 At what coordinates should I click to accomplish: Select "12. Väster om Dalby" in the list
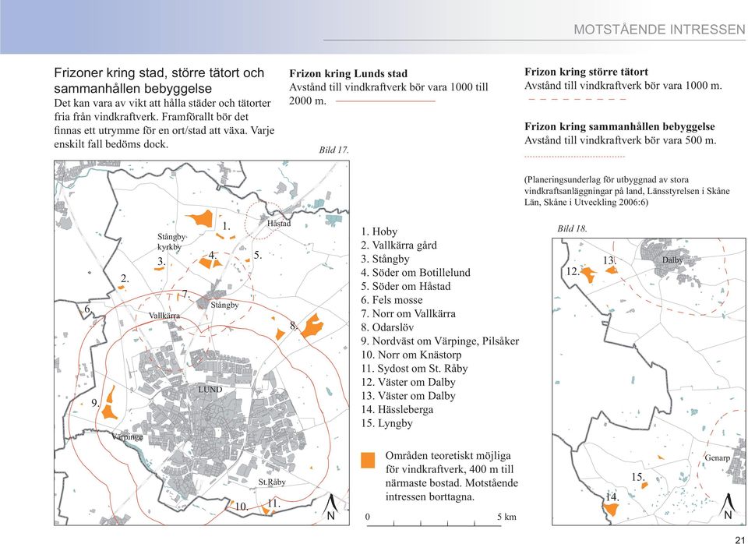[x=408, y=382]
